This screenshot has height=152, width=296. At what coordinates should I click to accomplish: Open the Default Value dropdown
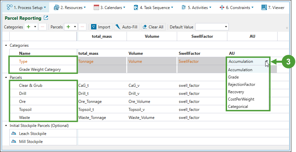226,27
